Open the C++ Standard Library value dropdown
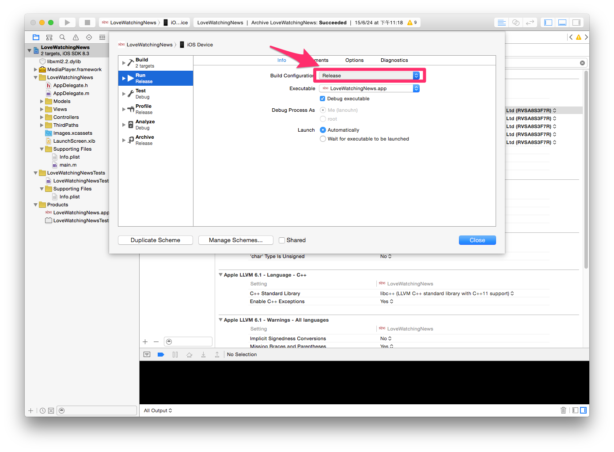Screen dimensions: 614x452 [447, 294]
